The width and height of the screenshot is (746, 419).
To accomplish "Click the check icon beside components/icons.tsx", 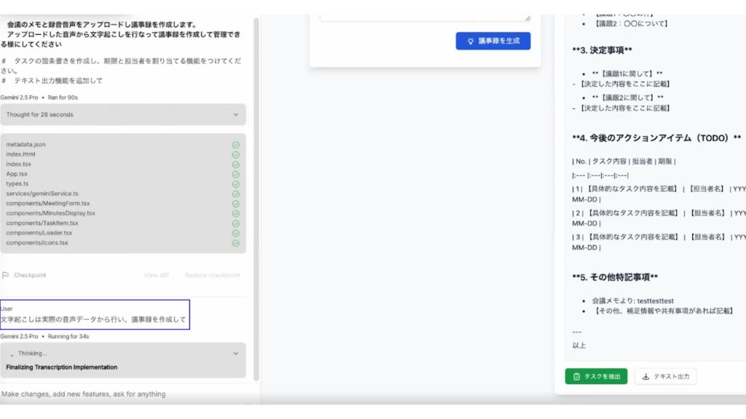I will [x=235, y=243].
